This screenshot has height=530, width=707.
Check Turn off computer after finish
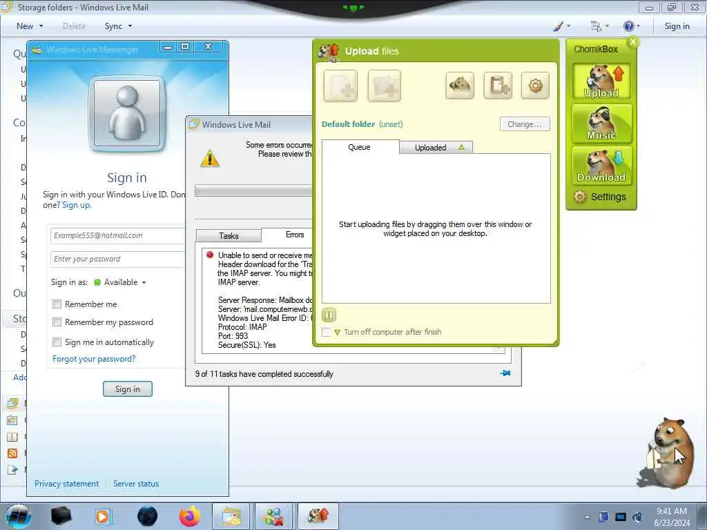pos(326,332)
